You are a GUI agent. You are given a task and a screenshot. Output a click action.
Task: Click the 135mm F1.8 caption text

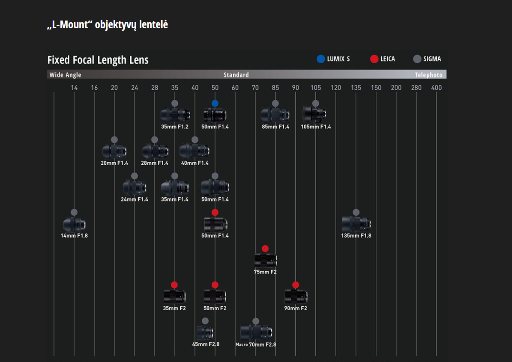(x=356, y=235)
